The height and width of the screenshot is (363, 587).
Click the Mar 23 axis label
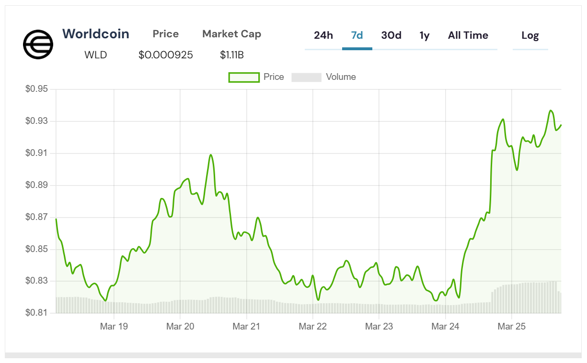(x=379, y=327)
